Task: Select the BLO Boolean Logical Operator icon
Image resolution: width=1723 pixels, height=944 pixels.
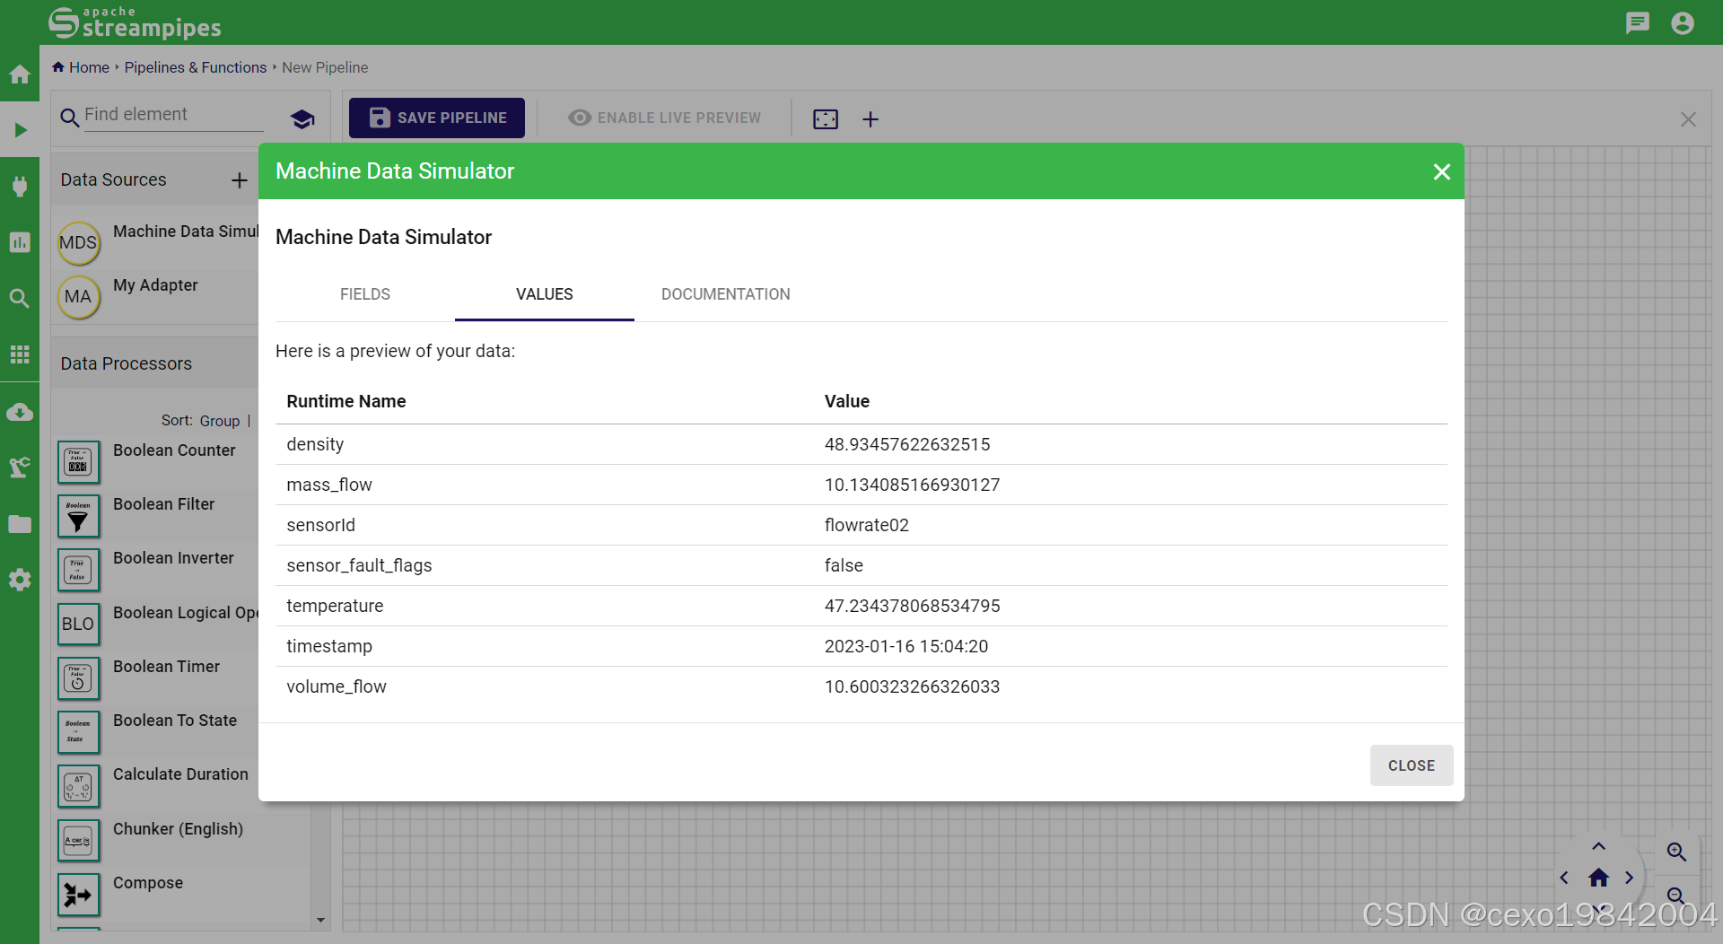Action: click(x=79, y=625)
